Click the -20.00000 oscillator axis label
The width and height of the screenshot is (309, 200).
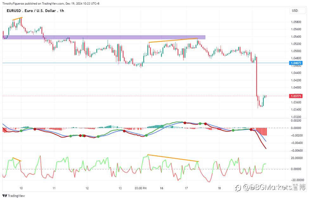click(x=297, y=180)
